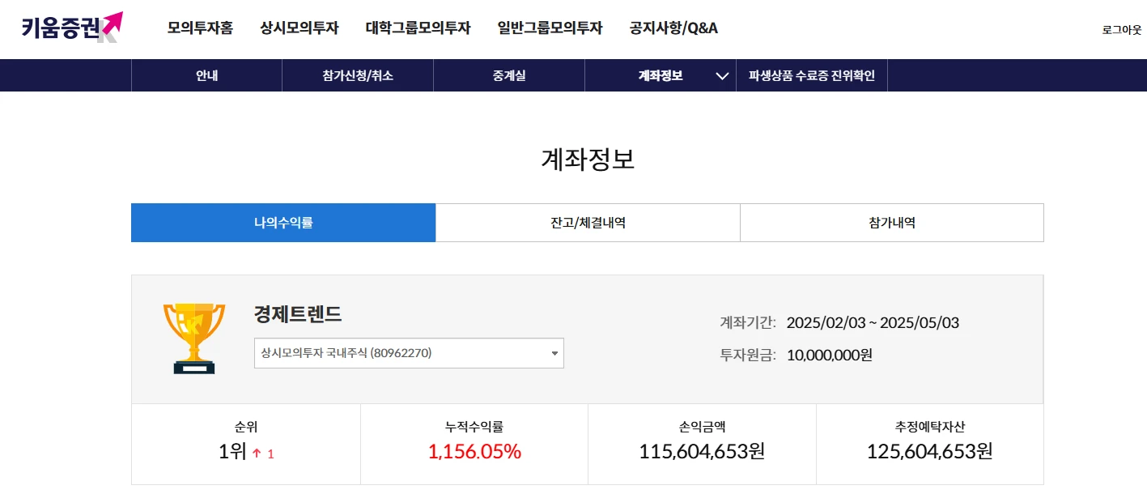Viewport: 1147px width, 494px height.
Task: Switch to the 참가내역 tab
Action: (x=891, y=222)
